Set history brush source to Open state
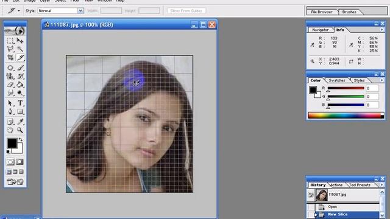 pyautogui.click(x=311, y=207)
